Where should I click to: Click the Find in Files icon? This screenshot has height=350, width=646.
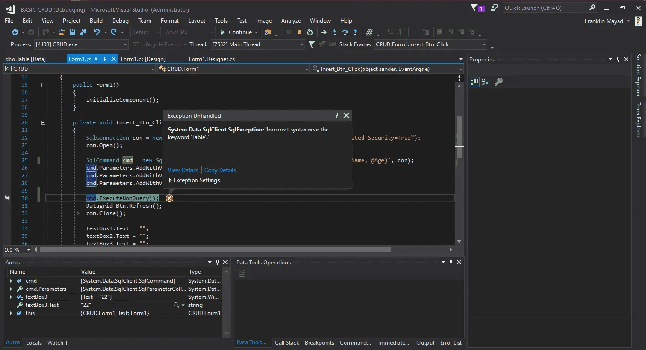point(268,32)
